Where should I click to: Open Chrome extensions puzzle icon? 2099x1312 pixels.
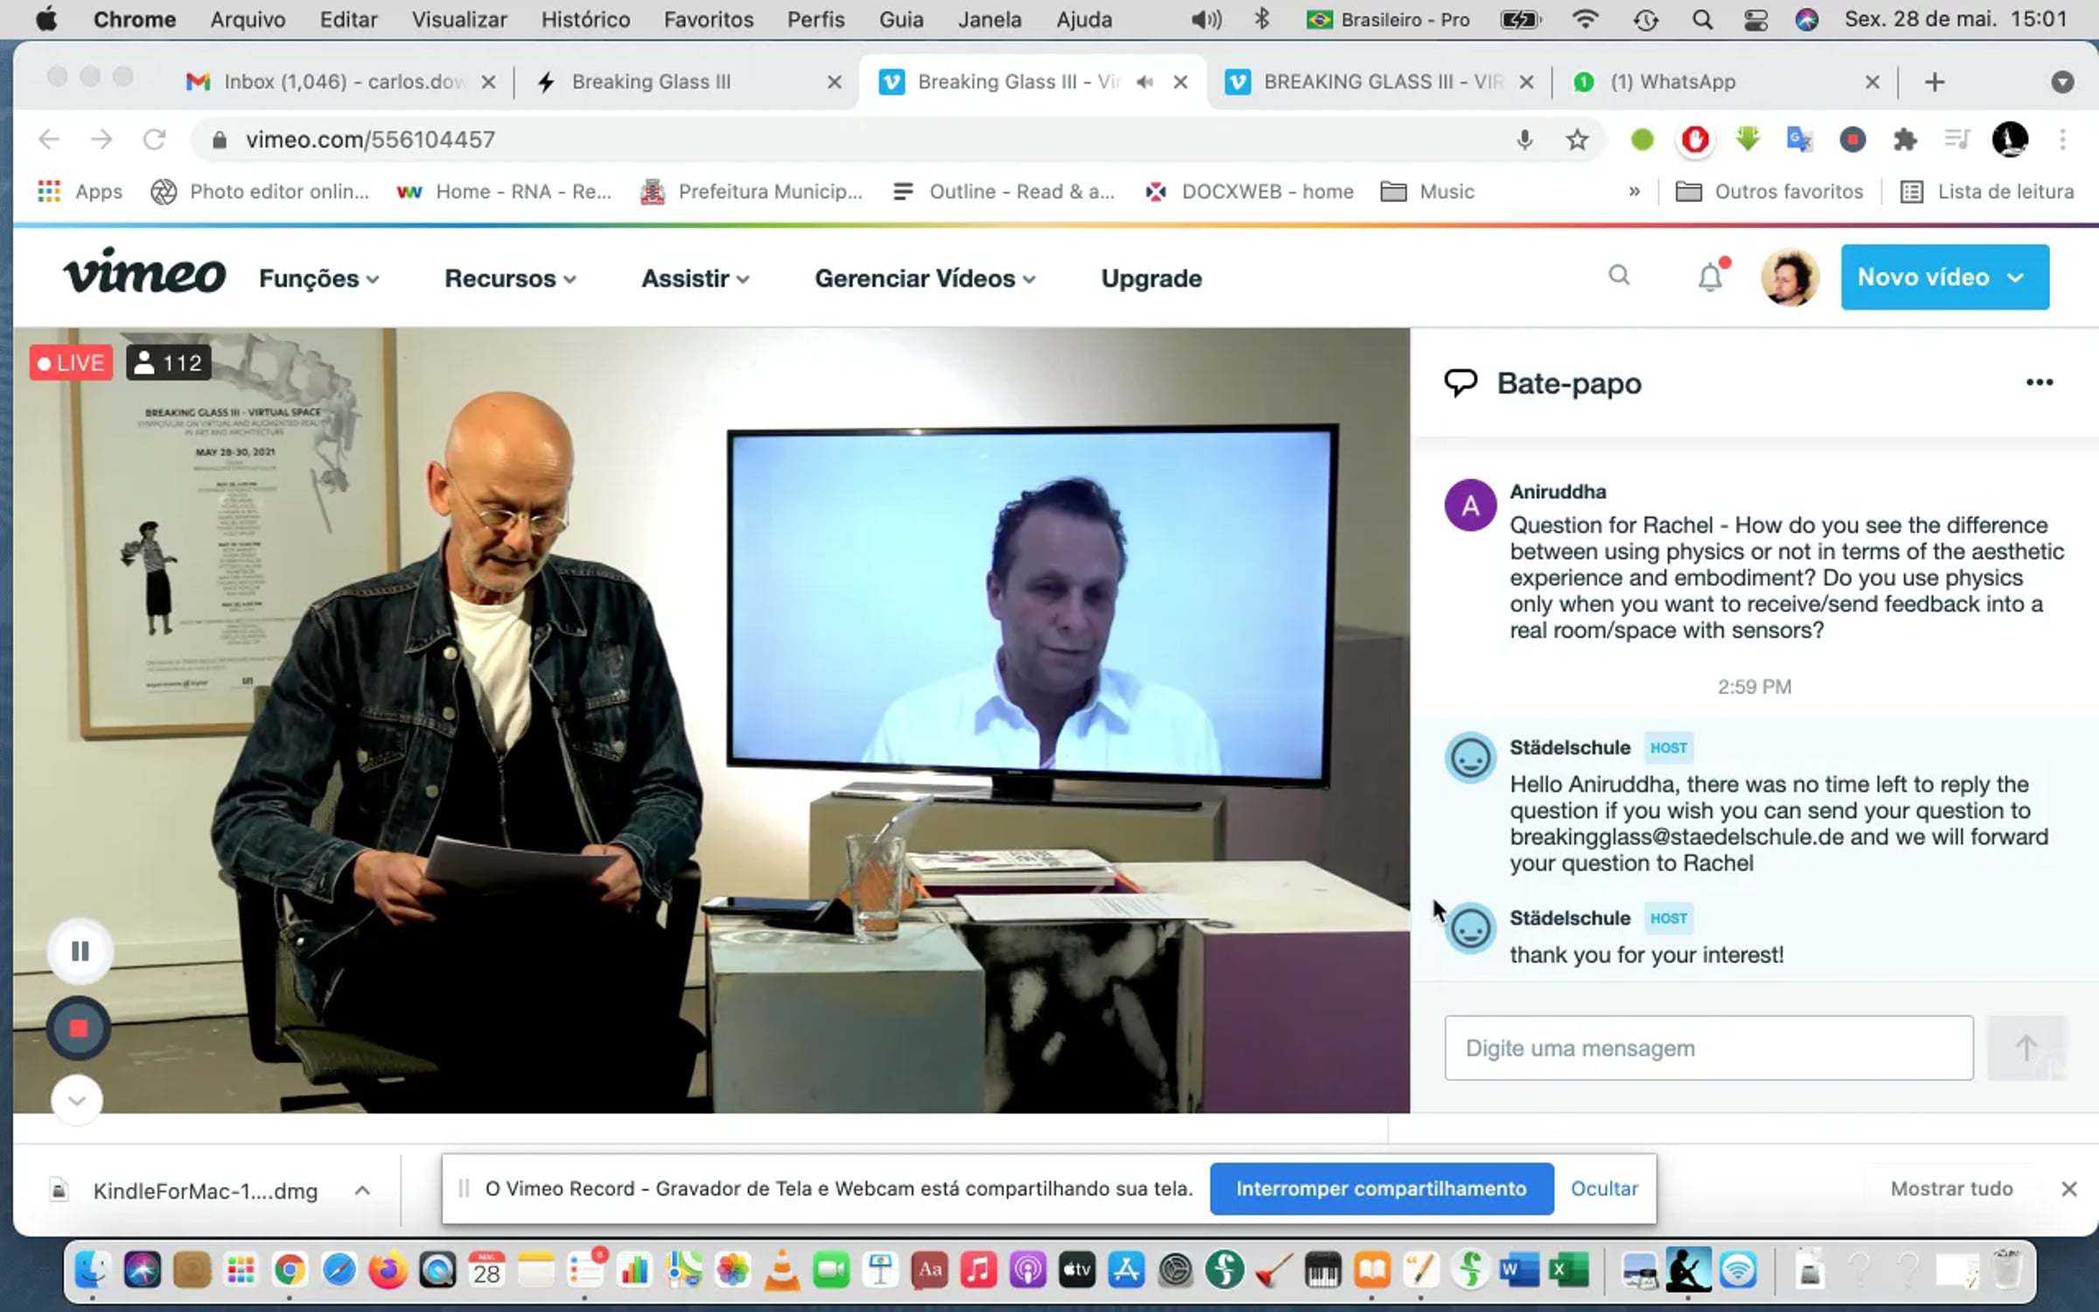[x=1904, y=139]
